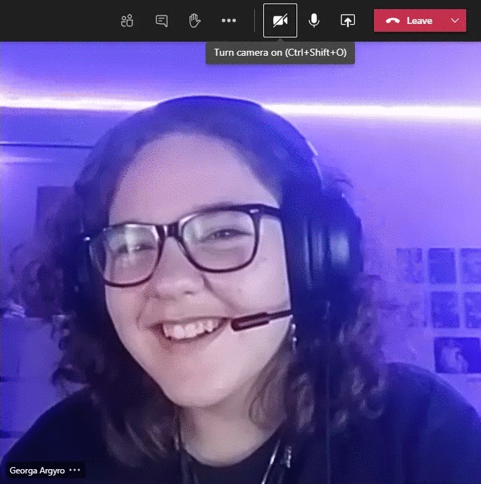Turn the camera on
481x484 pixels.
coord(280,20)
